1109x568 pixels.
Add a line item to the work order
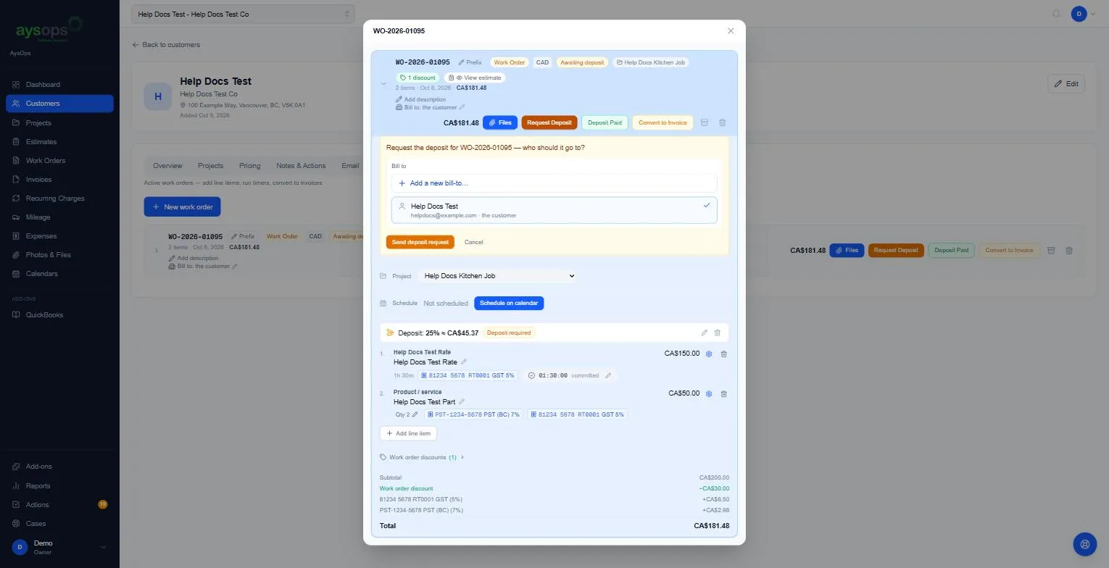coord(408,434)
